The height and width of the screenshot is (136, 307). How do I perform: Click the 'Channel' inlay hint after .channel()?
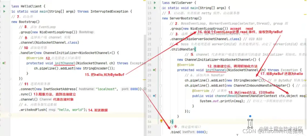point(45,99)
